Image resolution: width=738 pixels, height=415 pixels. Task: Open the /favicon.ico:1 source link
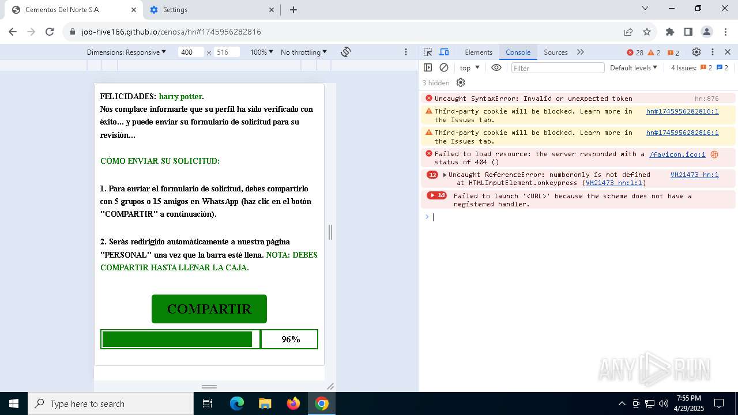point(677,154)
